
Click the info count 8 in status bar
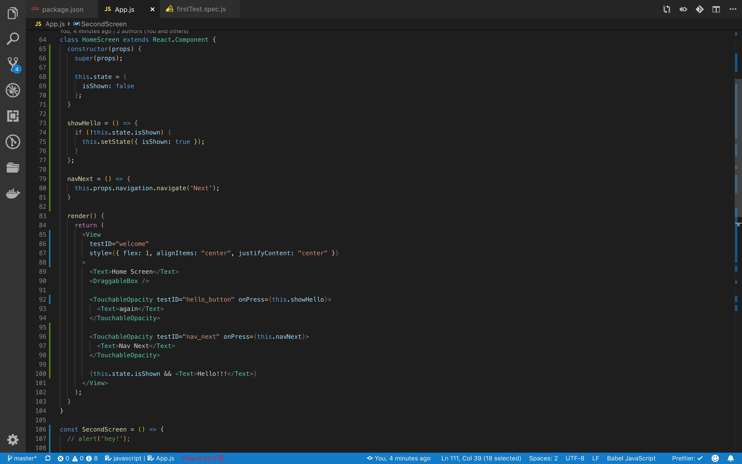click(x=92, y=458)
